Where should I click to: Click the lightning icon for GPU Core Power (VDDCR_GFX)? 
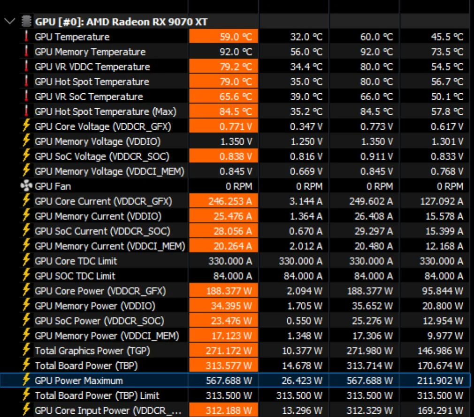[26, 290]
